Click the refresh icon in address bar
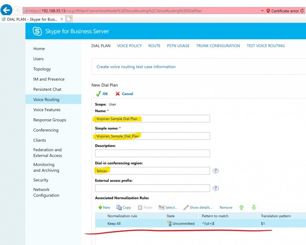 pyautogui.click(x=302, y=11)
